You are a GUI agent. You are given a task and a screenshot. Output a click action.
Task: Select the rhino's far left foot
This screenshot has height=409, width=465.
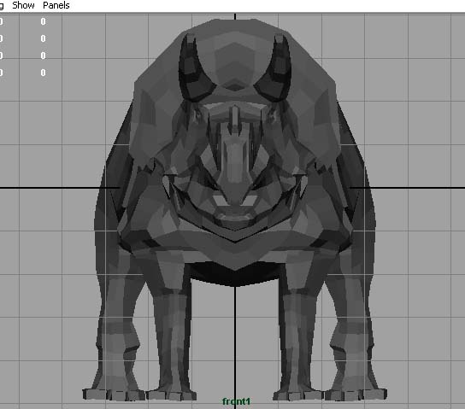pyautogui.click(x=113, y=394)
